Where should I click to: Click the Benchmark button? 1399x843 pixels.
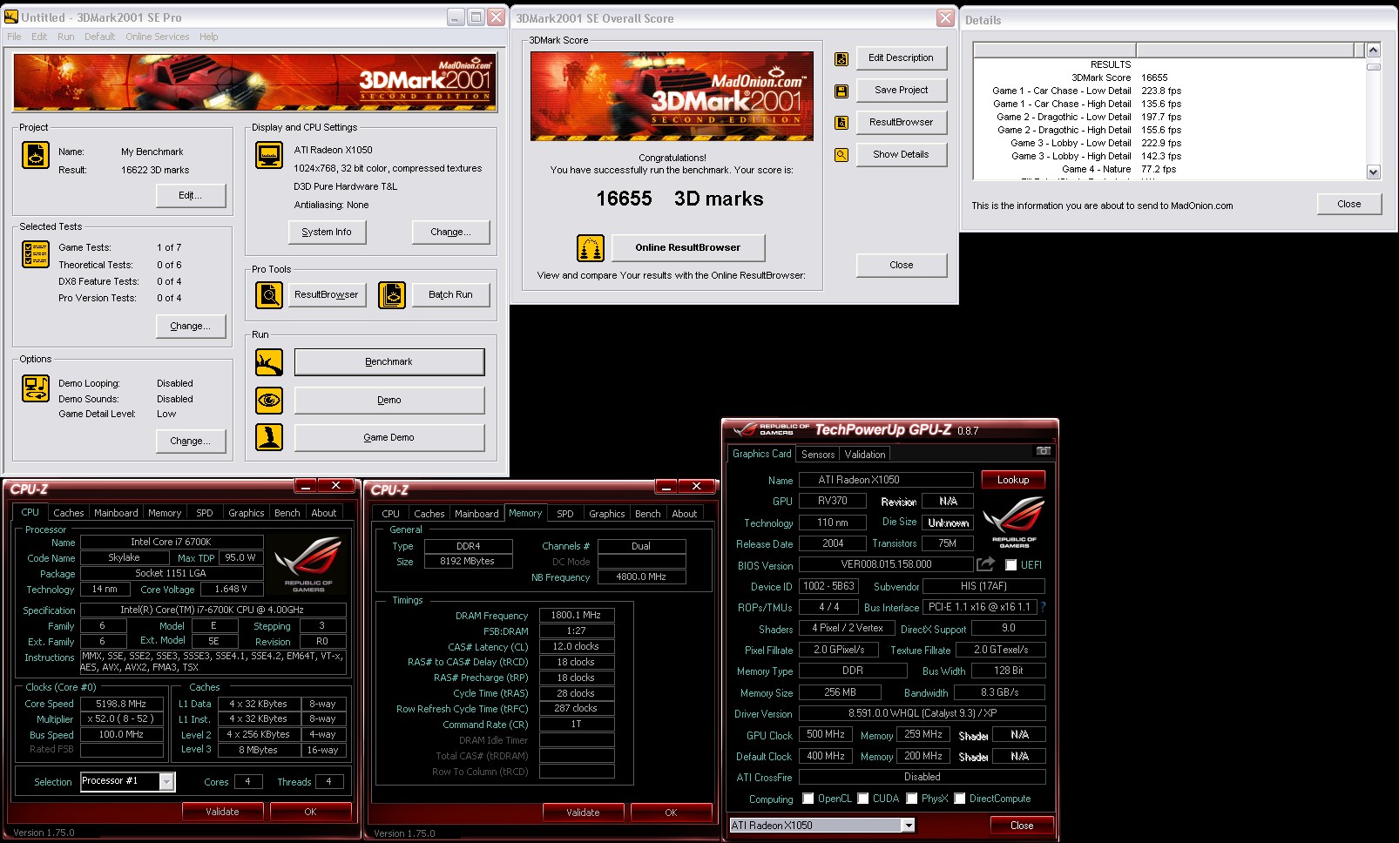tap(389, 362)
